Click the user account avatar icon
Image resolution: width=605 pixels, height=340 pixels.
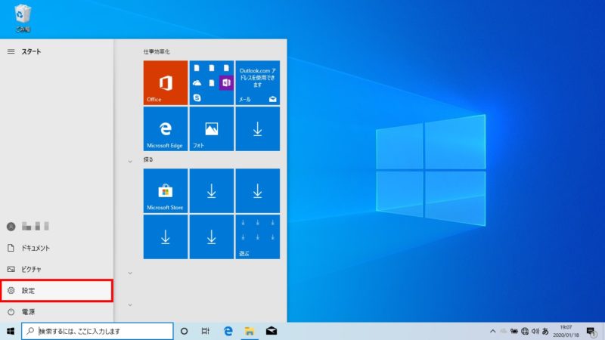coord(11,227)
